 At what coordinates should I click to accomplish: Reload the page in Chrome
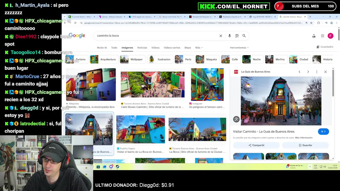tap(75, 23)
